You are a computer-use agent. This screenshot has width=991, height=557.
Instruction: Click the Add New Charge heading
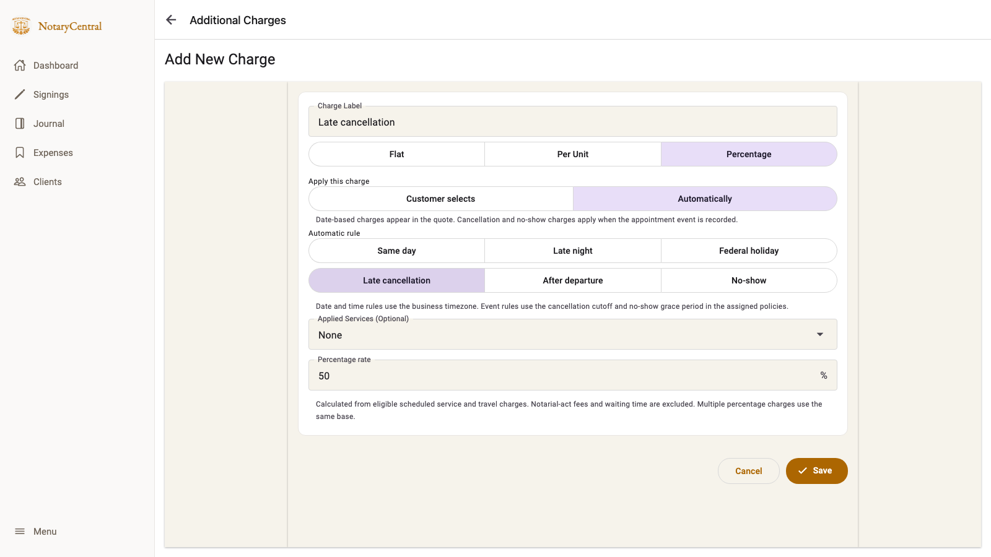point(220,59)
